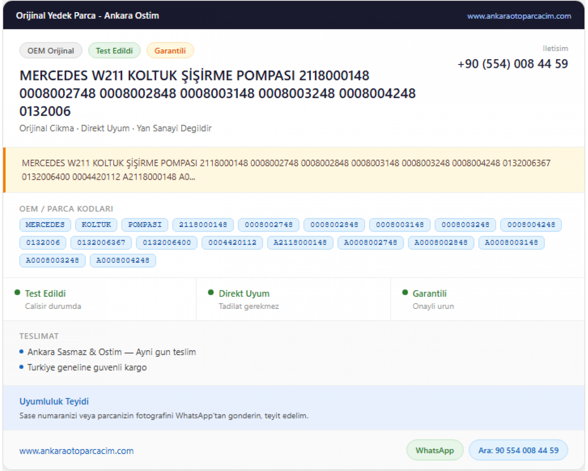Click the green Test Edildi badge

click(114, 51)
